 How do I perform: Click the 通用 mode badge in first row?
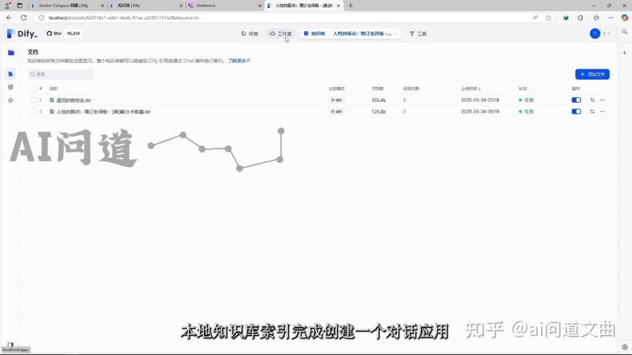[336, 100]
